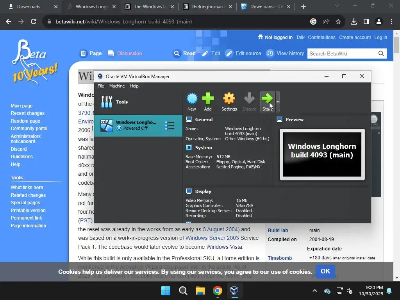Open the Windows Start button
The width and height of the screenshot is (400, 300).
tap(166, 291)
